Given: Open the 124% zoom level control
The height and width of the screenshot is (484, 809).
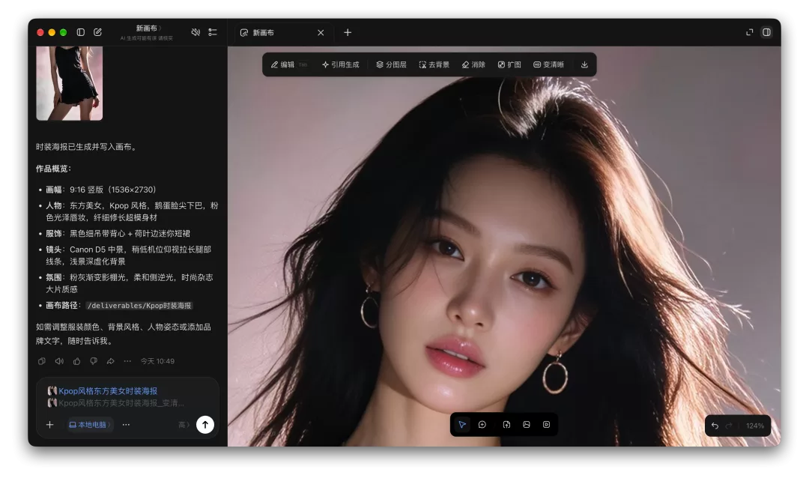Looking at the screenshot, I should pyautogui.click(x=755, y=426).
